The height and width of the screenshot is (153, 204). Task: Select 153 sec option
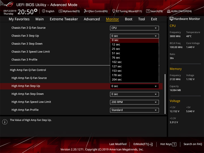coord(134,71)
